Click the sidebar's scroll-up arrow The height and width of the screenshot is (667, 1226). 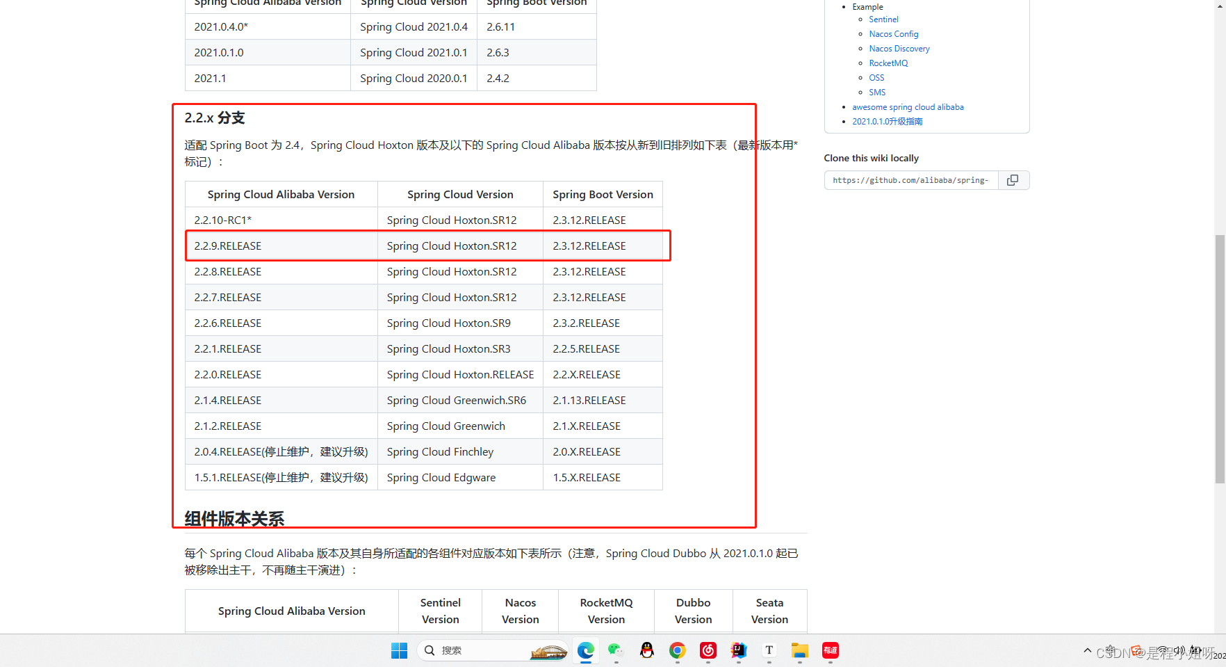click(1220, 6)
